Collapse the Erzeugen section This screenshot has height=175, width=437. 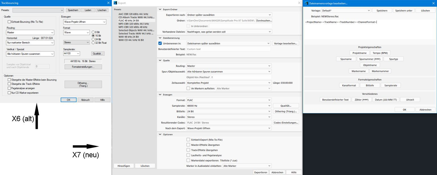[160, 94]
